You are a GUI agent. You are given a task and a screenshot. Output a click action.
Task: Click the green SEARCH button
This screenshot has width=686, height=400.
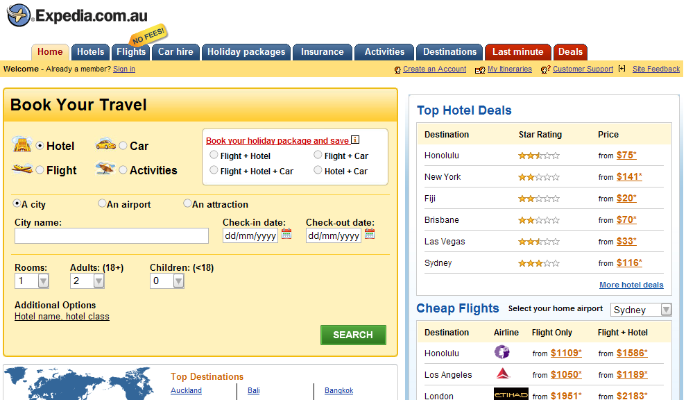tap(353, 335)
